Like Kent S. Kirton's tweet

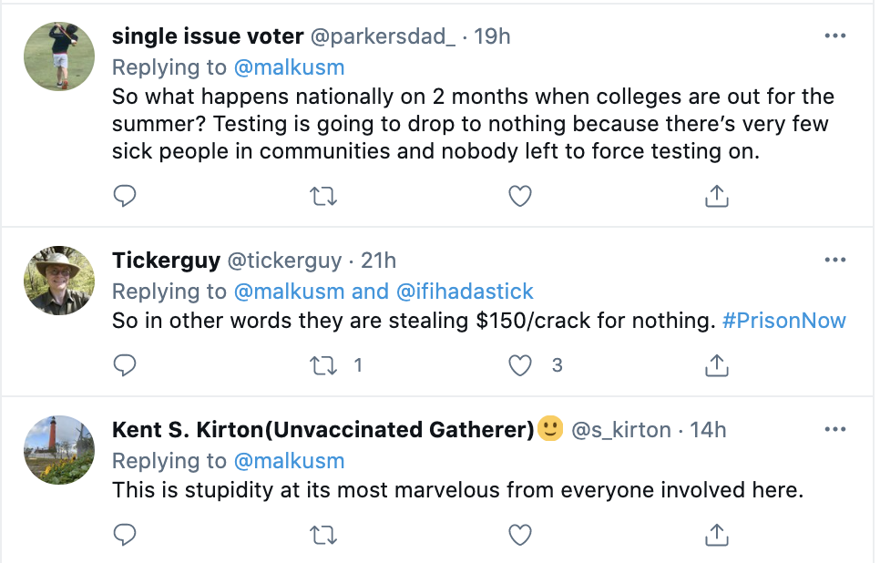520,535
